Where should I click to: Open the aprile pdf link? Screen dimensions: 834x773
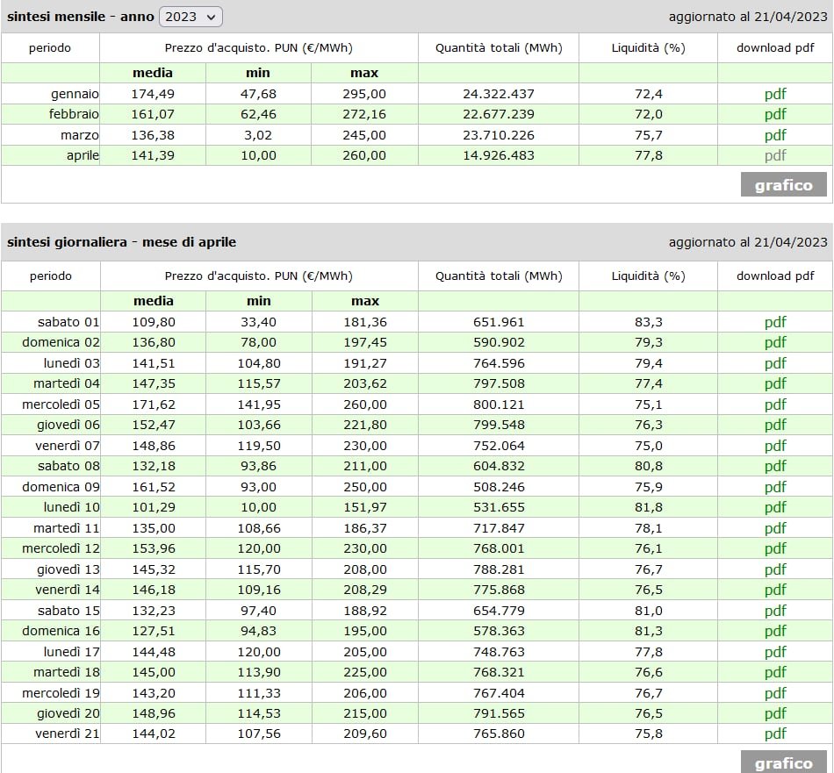775,155
